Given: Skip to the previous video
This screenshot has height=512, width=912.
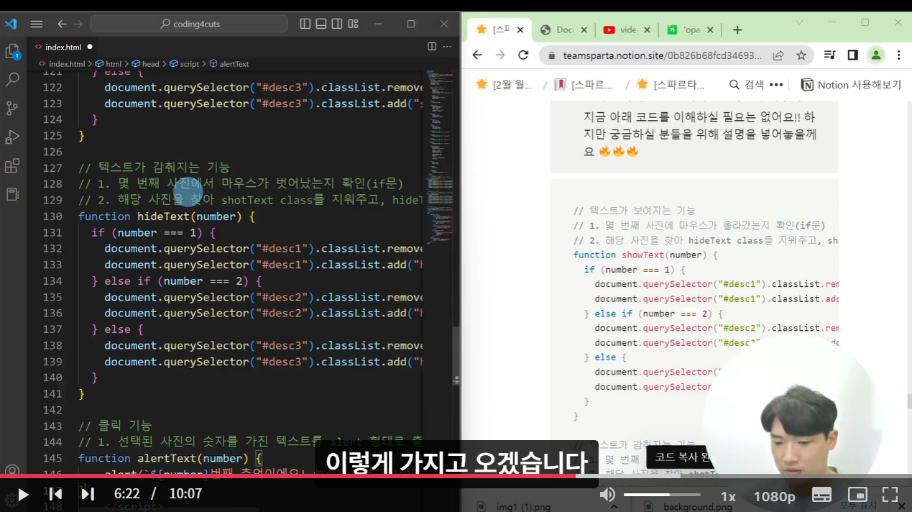Looking at the screenshot, I should 55,495.
